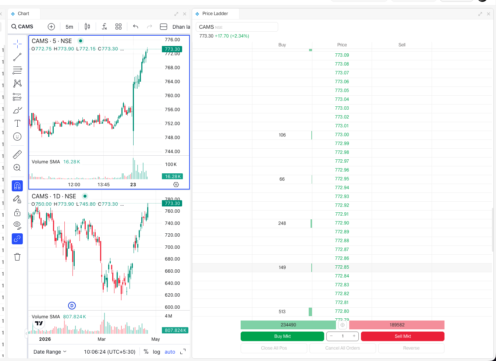Add a symbol to compare
This screenshot has width=496, height=361.
pyautogui.click(x=51, y=26)
